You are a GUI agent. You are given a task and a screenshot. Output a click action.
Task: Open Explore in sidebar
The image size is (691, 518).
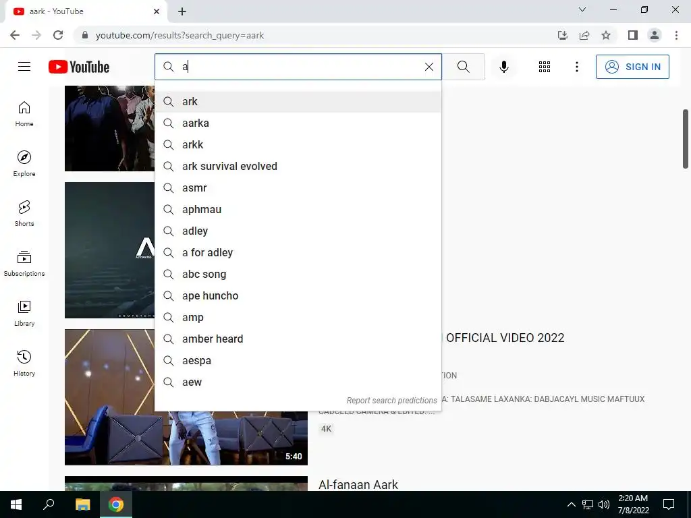coord(24,164)
